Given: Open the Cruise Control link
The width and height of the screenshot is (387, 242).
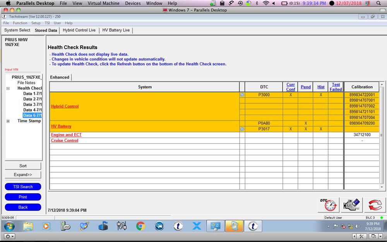Looking at the screenshot, I should (x=65, y=141).
